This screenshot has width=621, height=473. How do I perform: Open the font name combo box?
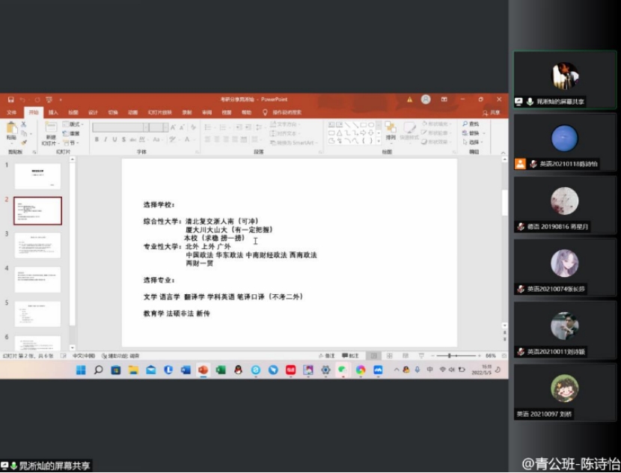pos(120,127)
